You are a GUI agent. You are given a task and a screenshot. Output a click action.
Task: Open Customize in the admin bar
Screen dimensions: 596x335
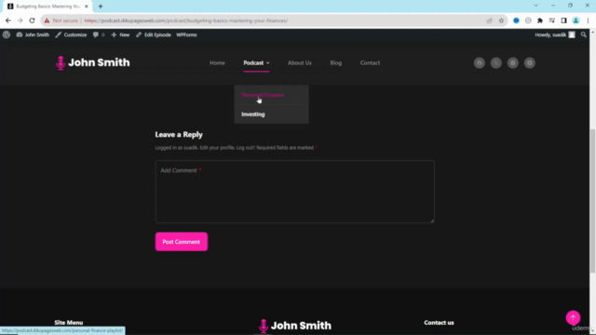tap(71, 34)
